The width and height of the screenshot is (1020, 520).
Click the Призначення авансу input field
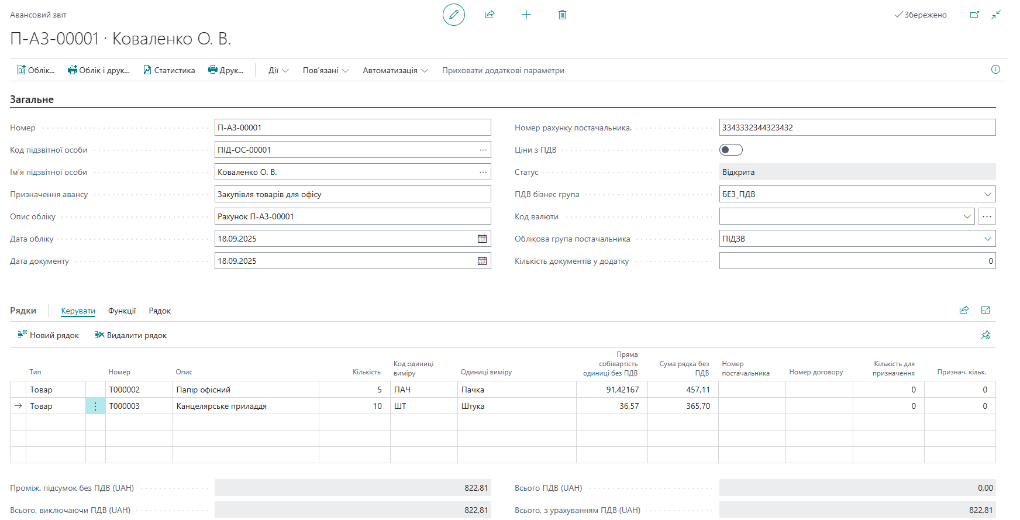352,194
